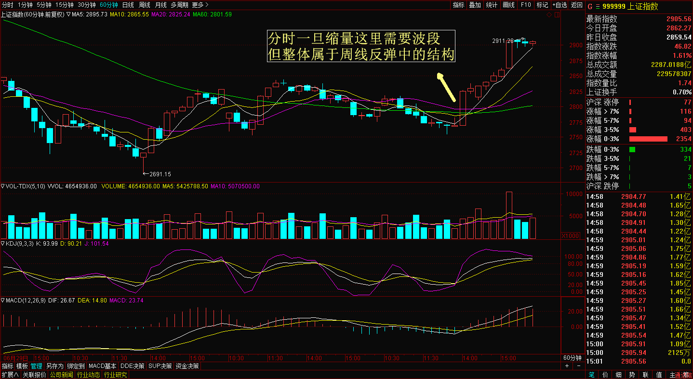693x379 pixels.
Task: Open 行业动态 industry updates
Action: 89,375
